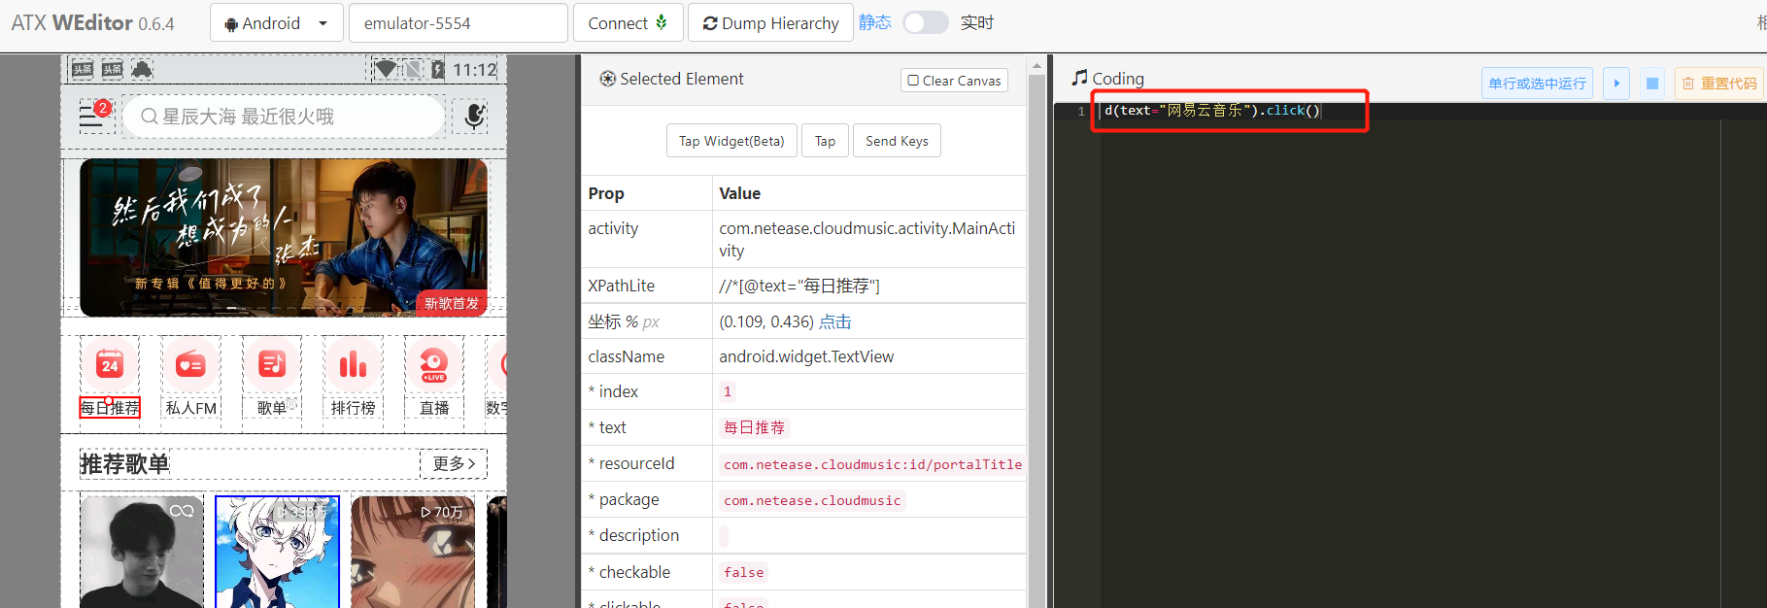1767x608 pixels.
Task: Click the 单行或选中运行 button
Action: 1538,84
